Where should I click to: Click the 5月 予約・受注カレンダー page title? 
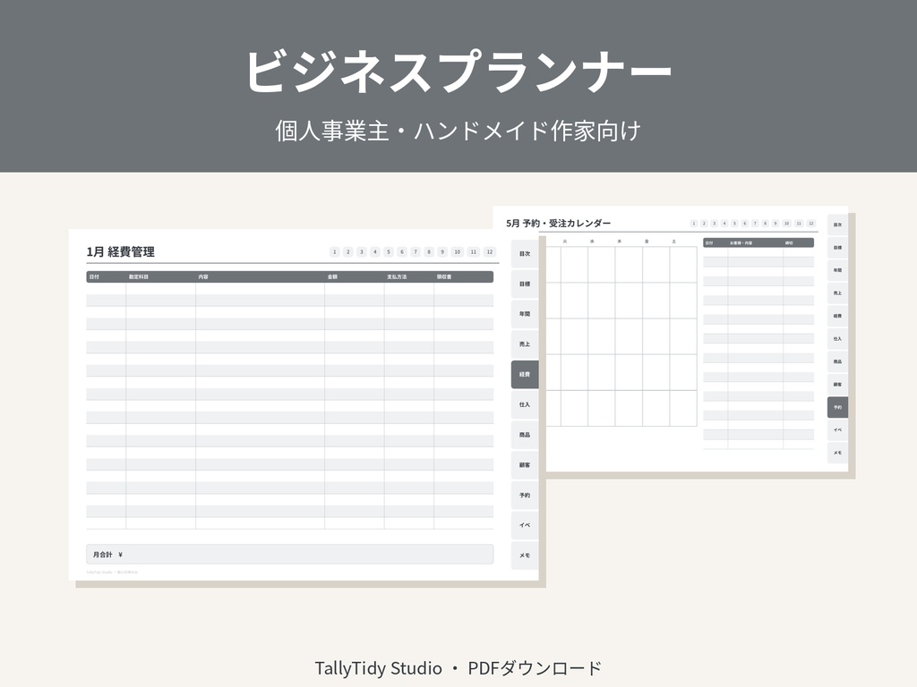pos(559,223)
